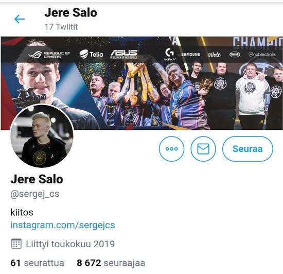The height and width of the screenshot is (274, 283).
Task: Click the Samsung logo in the banner
Action: click(191, 55)
